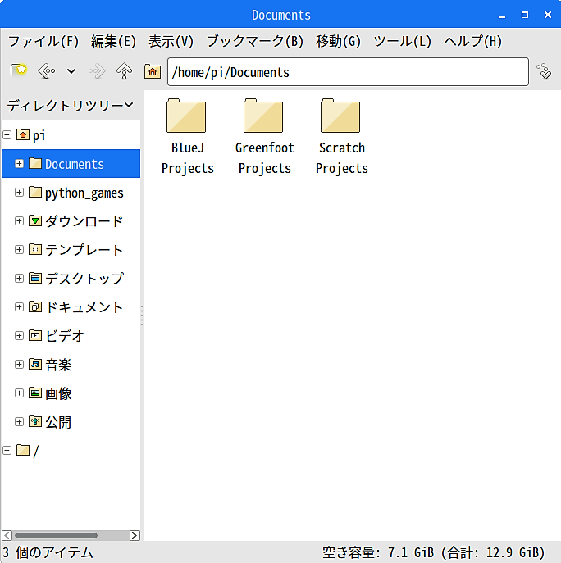Click the home folder toolbar icon
The height and width of the screenshot is (563, 561).
(153, 71)
